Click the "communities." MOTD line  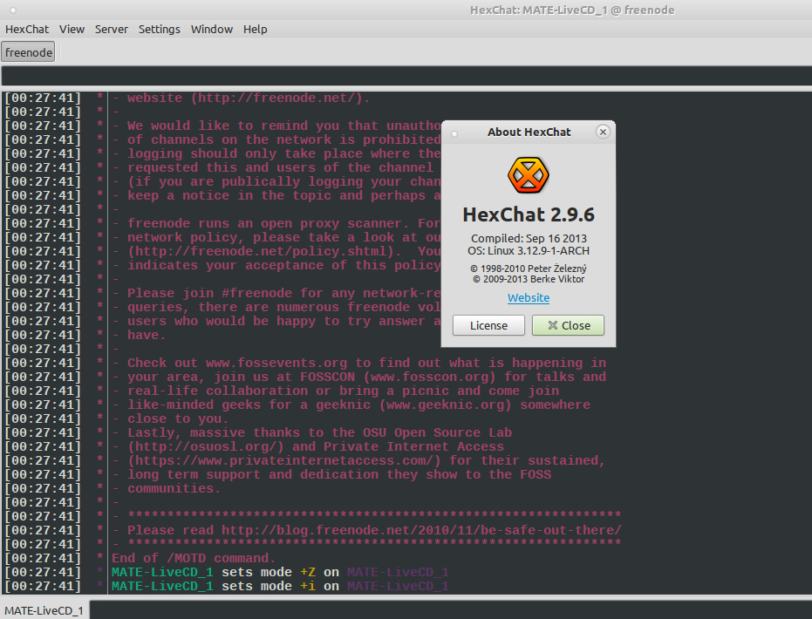(x=174, y=489)
